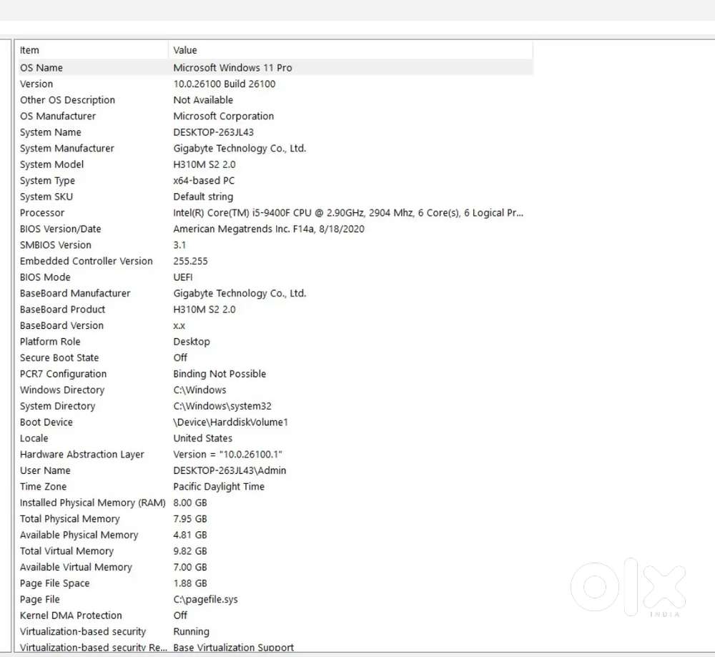Click the Value column header
The width and height of the screenshot is (715, 657).
185,50
